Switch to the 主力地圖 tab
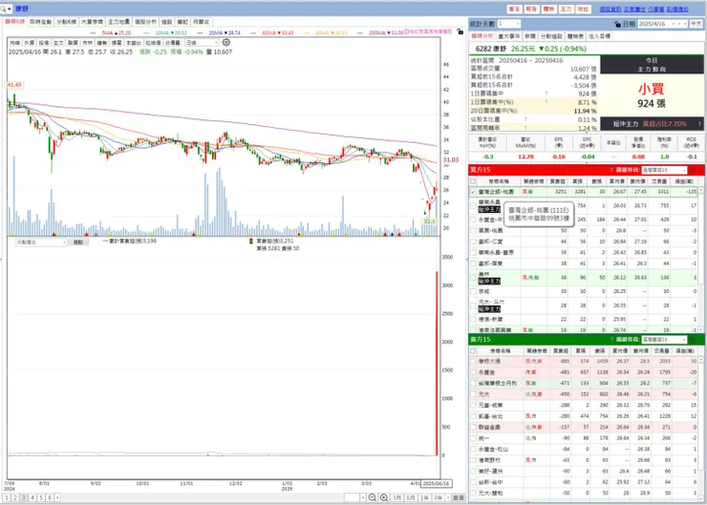The image size is (707, 505). [x=118, y=22]
